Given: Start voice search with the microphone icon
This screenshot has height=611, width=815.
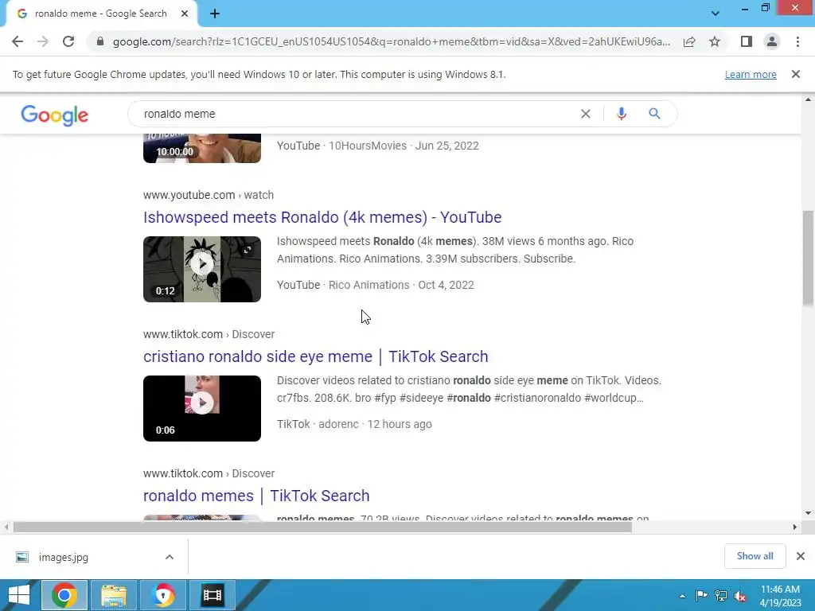Looking at the screenshot, I should [621, 114].
